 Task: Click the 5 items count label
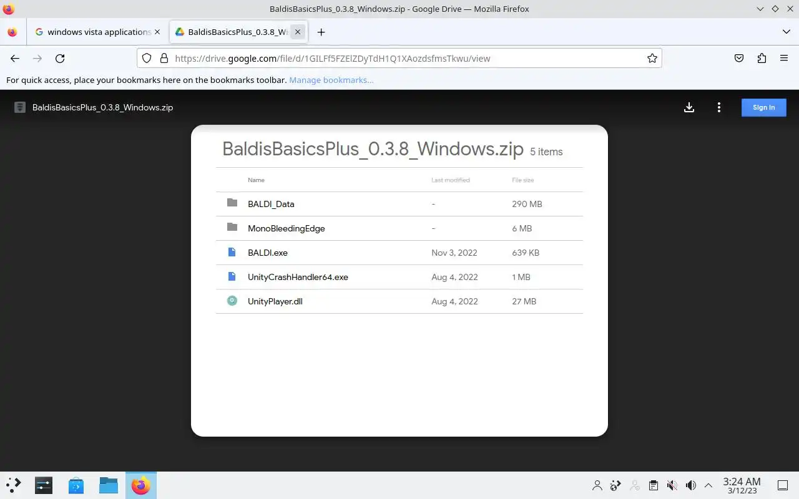546,152
